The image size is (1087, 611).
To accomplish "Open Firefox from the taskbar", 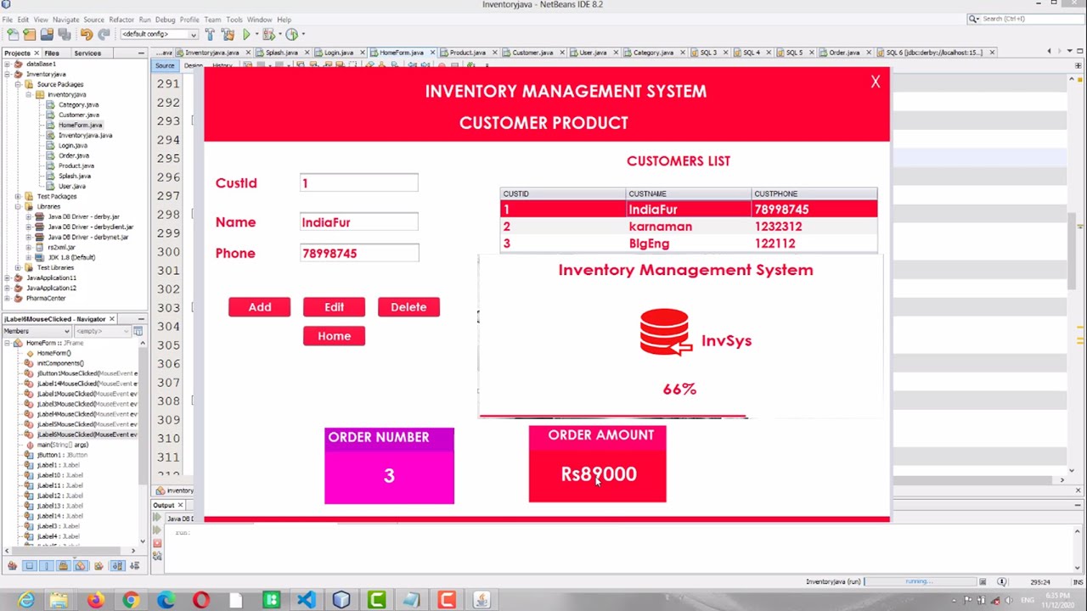I will (x=94, y=600).
